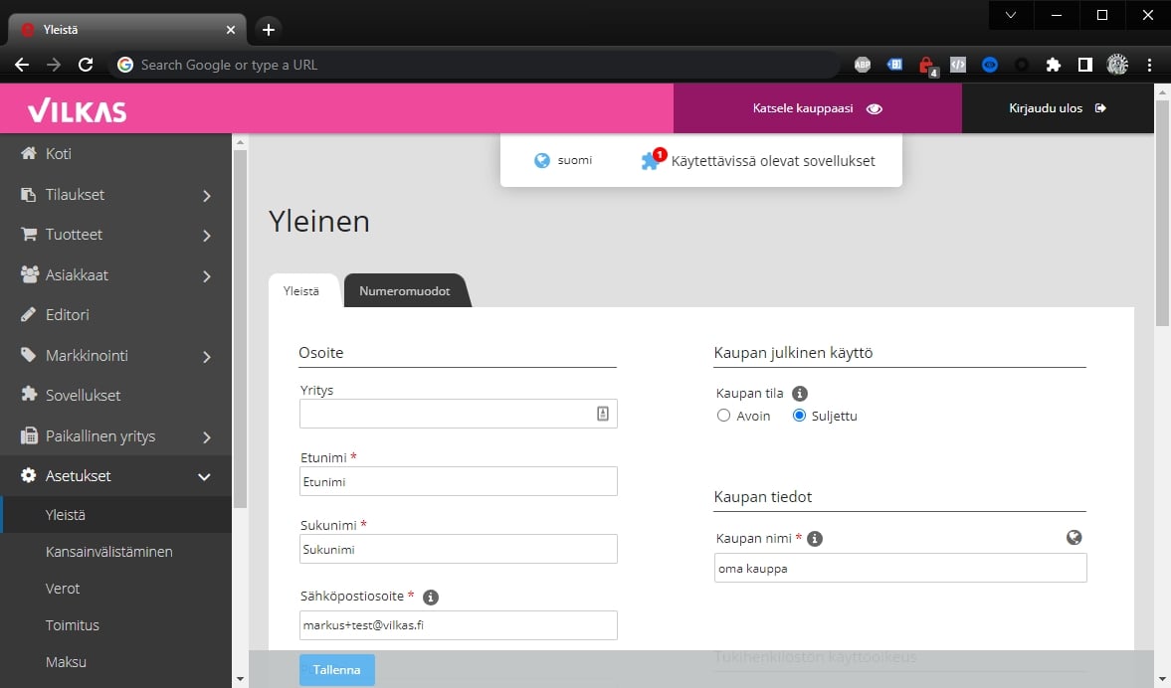The image size is (1171, 688).
Task: Expand the Asiakkaat submenu chevron
Action: (207, 276)
